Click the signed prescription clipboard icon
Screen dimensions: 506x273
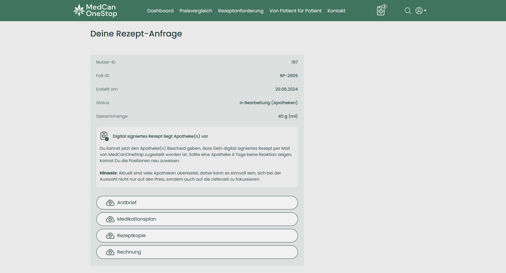104,136
